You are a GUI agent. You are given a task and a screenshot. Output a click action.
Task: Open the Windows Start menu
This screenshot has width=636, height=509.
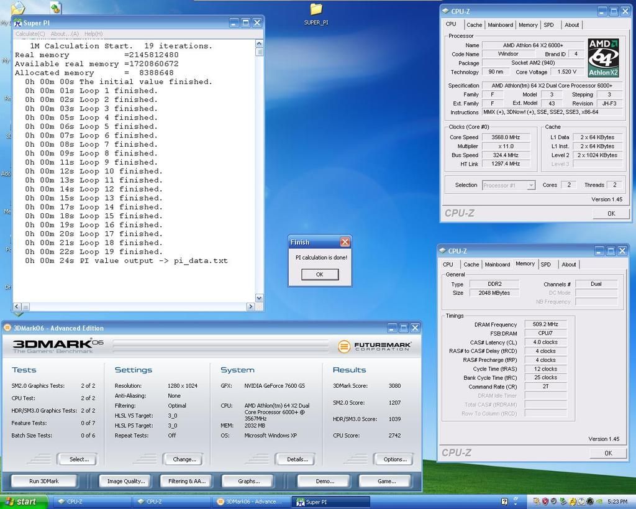coord(24,502)
